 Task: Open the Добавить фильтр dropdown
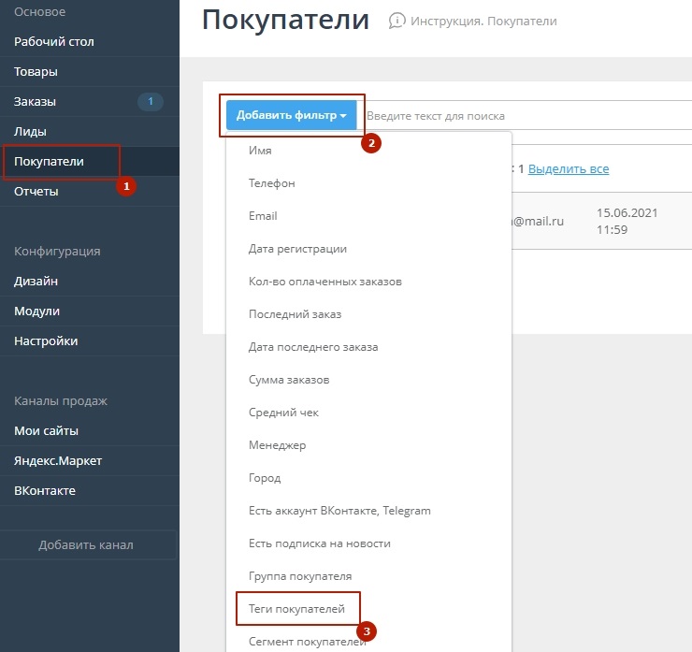[292, 116]
